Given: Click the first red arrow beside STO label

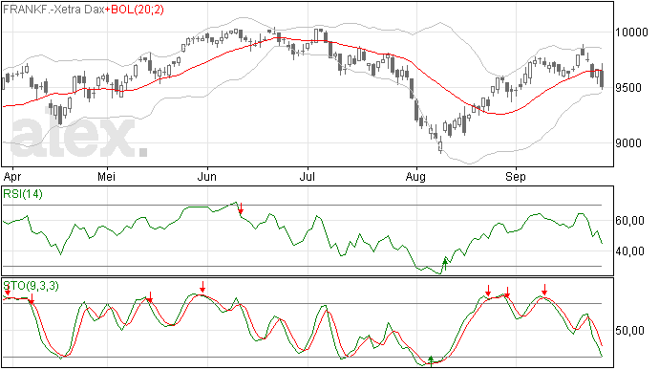Looking at the screenshot, I should pyautogui.click(x=8, y=290).
